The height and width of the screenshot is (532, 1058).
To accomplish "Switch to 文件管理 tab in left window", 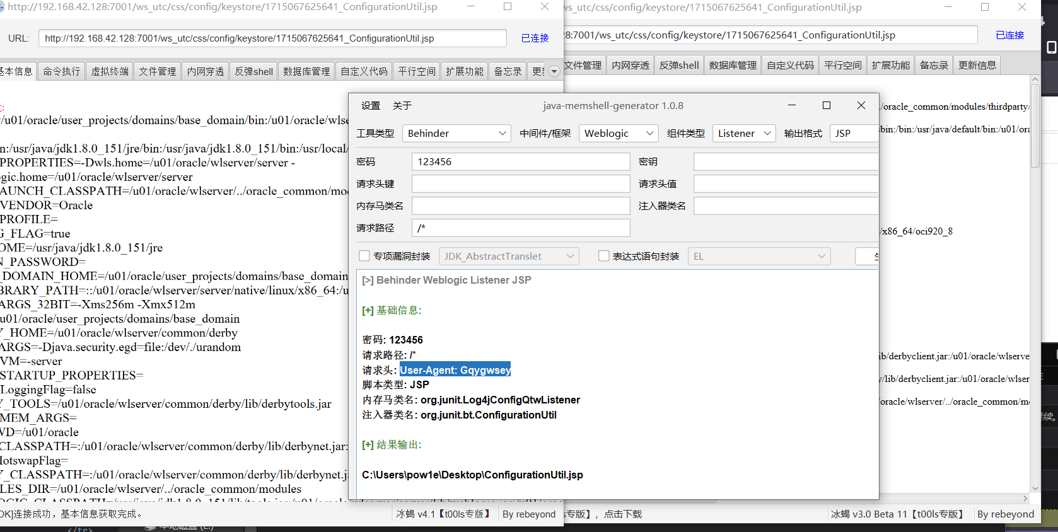I will coord(158,71).
